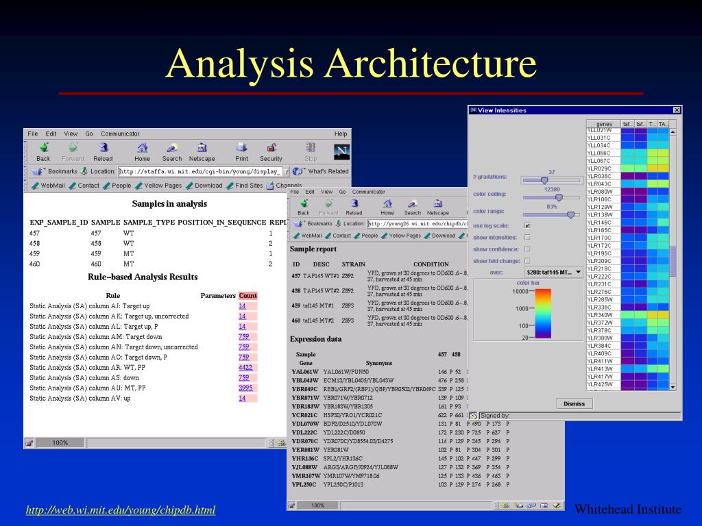This screenshot has width=702, height=526.
Task: Open the 4422 count for column AR
Action: (245, 367)
